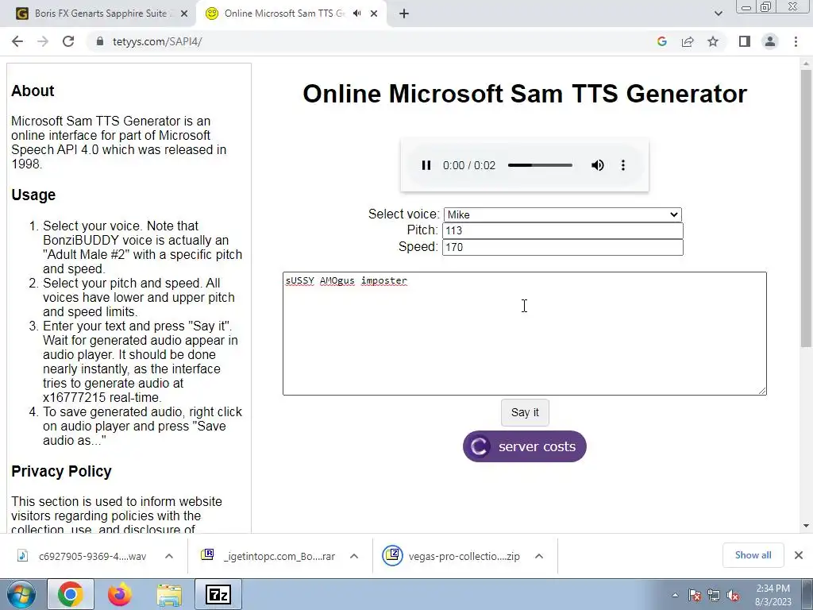This screenshot has height=610, width=813.
Task: Open network status tray icon
Action: tap(714, 596)
